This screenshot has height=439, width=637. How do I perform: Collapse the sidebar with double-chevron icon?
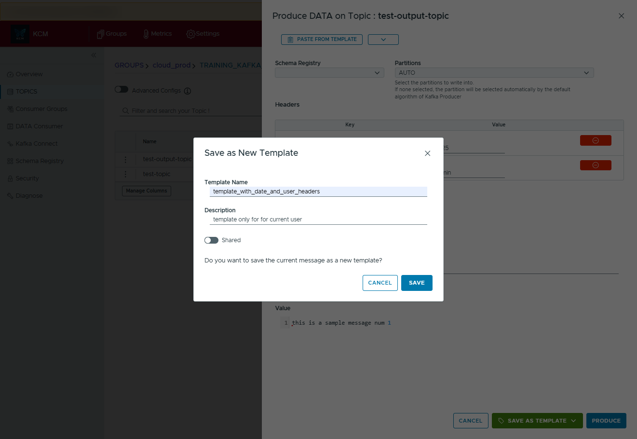pyautogui.click(x=94, y=55)
